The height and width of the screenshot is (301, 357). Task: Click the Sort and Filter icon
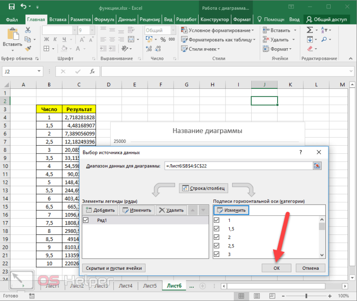324,30
